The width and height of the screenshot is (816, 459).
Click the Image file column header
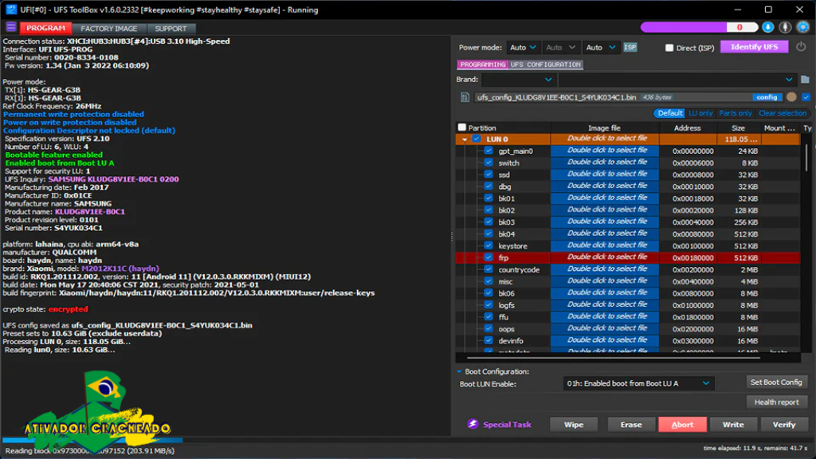pyautogui.click(x=604, y=128)
